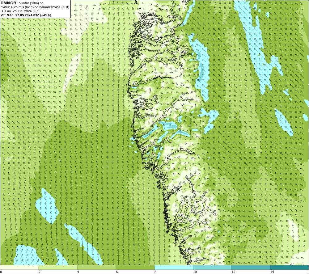Click the 4–6 m/s green legend swatch
Image resolution: width=309 pixels, height=274 pixels.
tap(96, 267)
